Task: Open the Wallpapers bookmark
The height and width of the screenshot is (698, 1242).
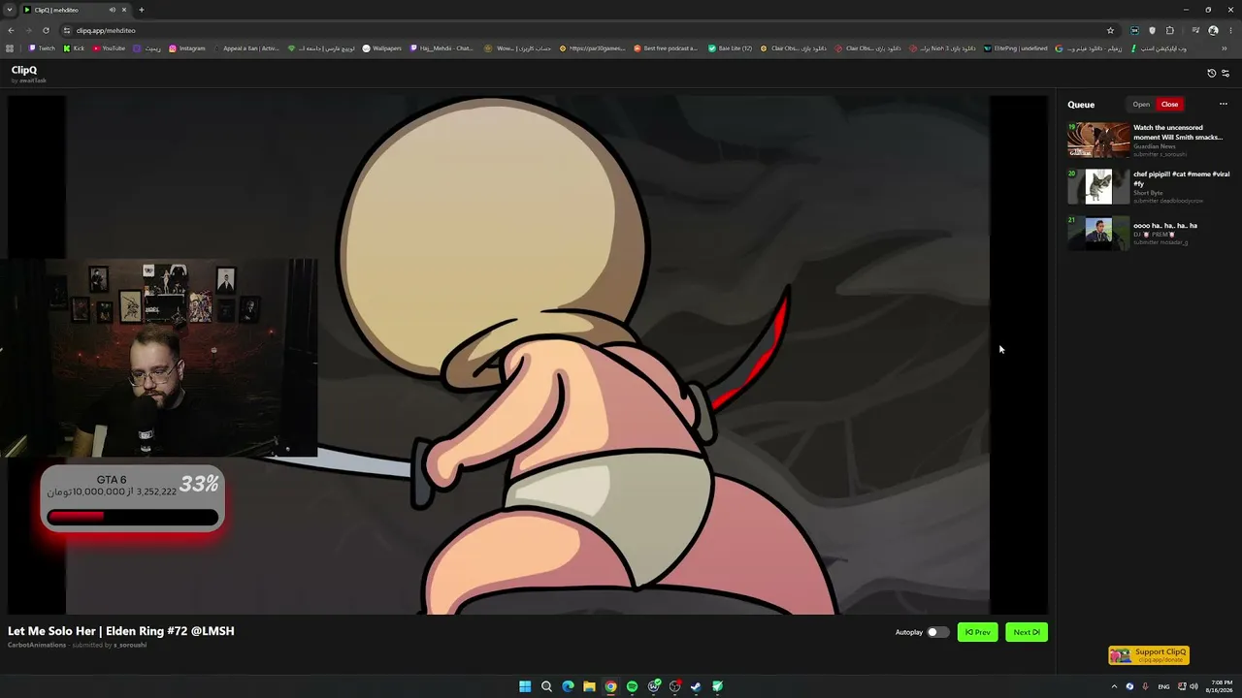Action: coord(382,48)
